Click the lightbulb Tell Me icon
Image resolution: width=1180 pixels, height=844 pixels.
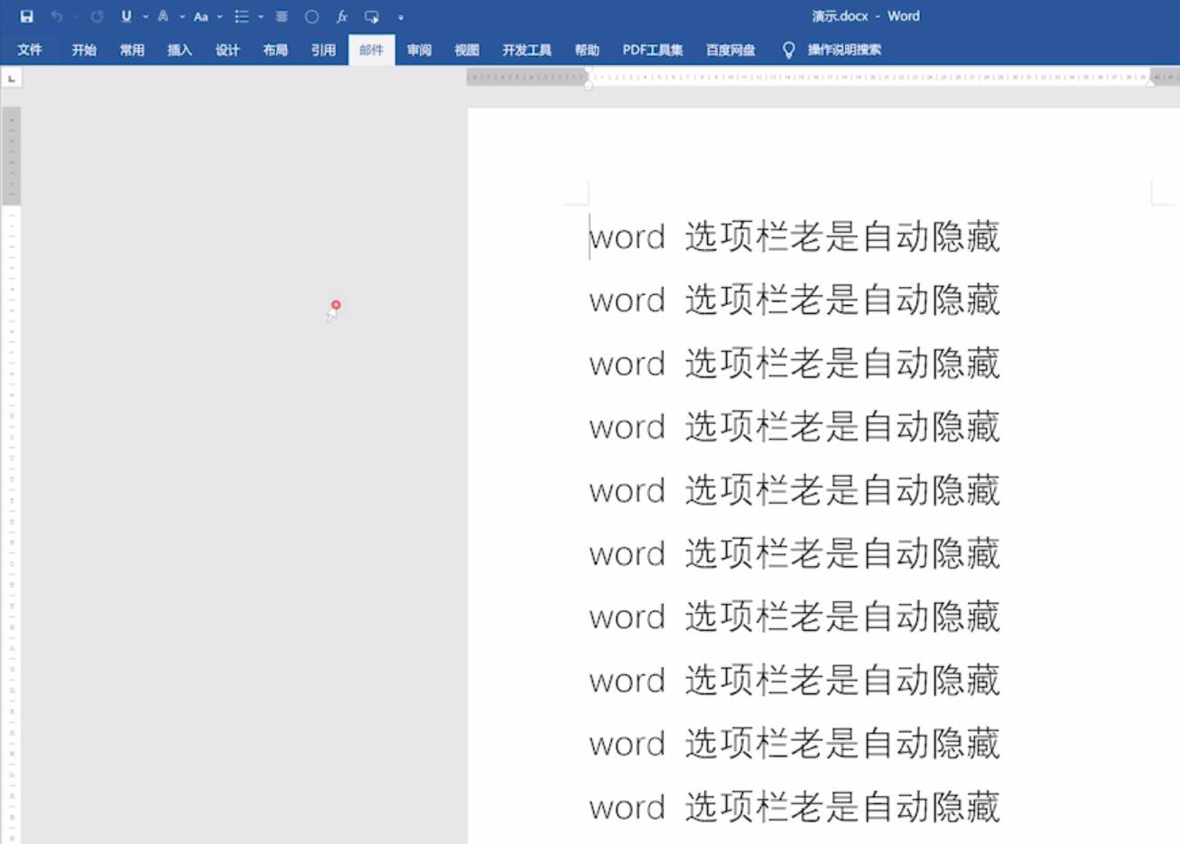pyautogui.click(x=788, y=50)
